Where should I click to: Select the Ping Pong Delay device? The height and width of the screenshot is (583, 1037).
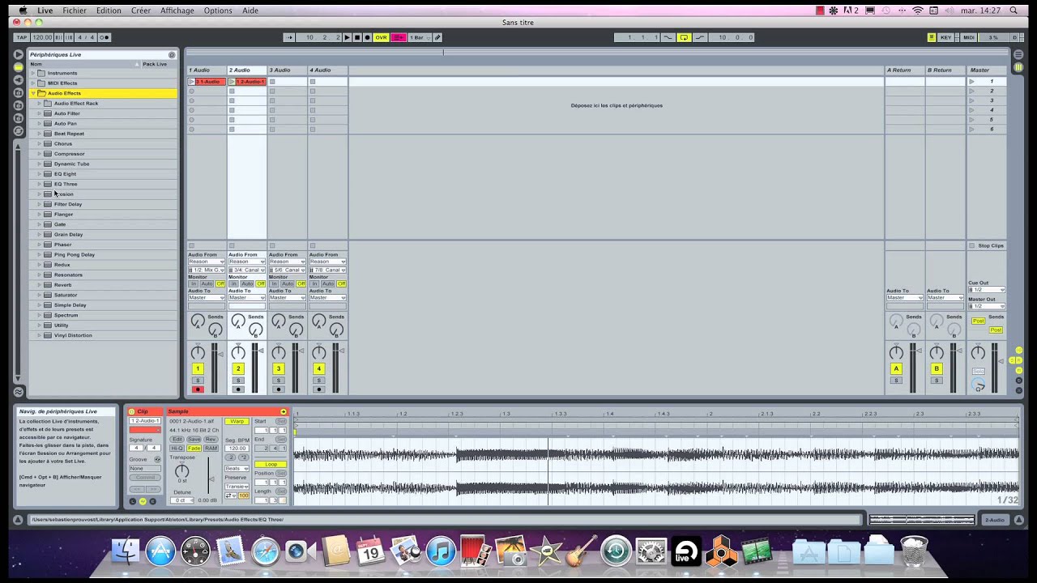(x=74, y=254)
